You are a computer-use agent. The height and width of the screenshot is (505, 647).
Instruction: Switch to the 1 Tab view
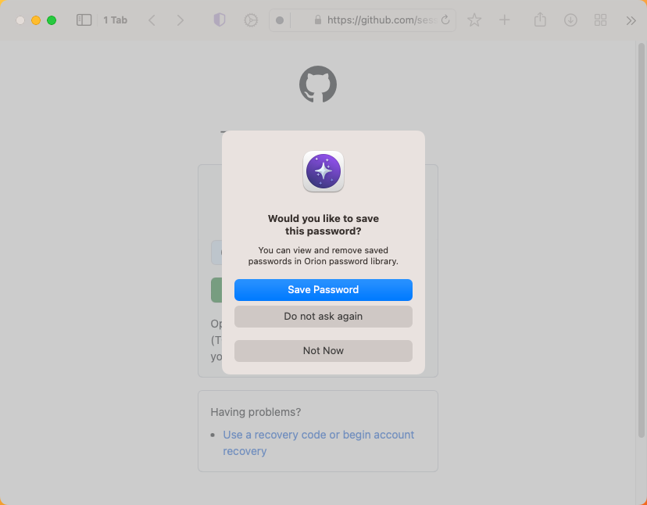click(x=114, y=20)
